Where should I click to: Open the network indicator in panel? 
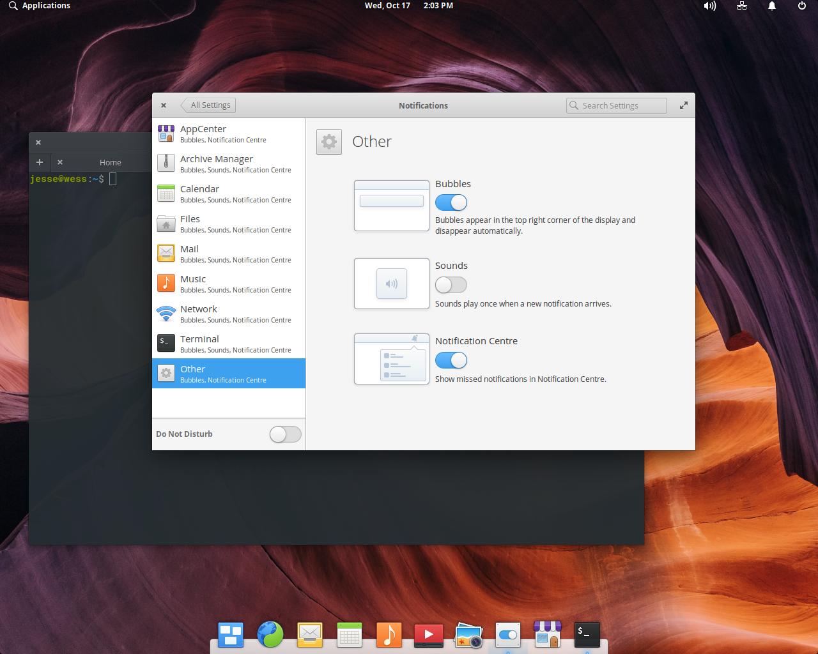tap(742, 6)
